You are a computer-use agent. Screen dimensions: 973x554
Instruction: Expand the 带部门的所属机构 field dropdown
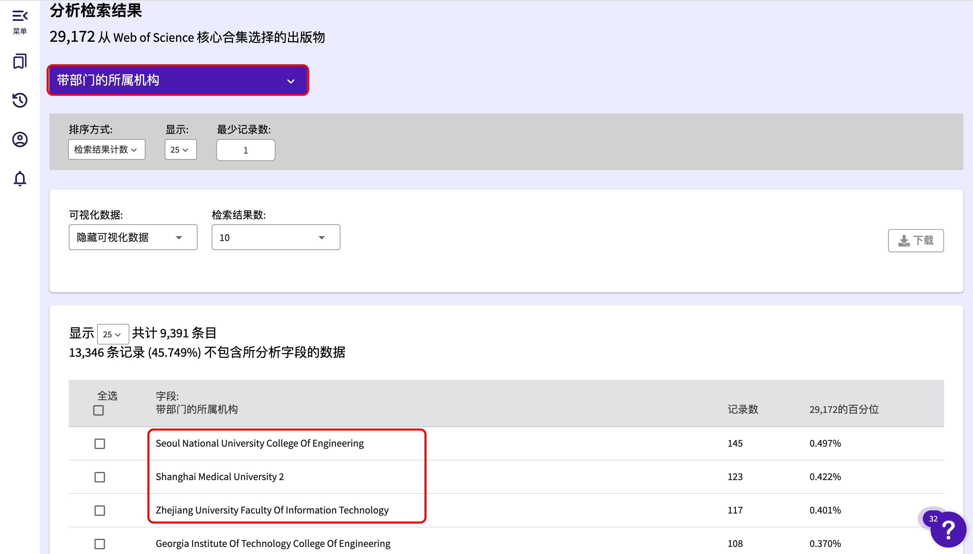pyautogui.click(x=178, y=80)
